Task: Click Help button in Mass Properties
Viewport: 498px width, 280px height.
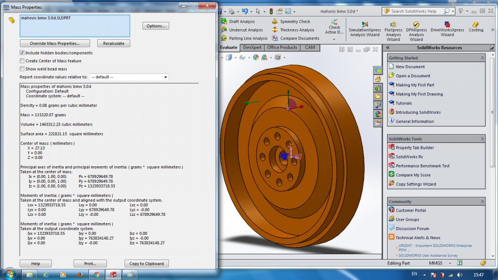Action: pos(36,263)
